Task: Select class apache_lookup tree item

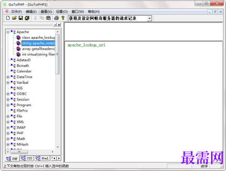Action: [39, 37]
